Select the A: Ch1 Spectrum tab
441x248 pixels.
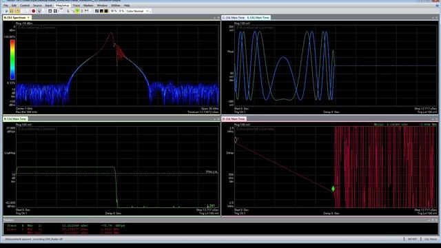point(14,17)
